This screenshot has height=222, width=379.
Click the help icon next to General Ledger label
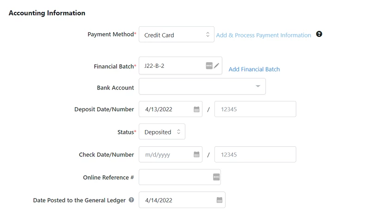[131, 200]
